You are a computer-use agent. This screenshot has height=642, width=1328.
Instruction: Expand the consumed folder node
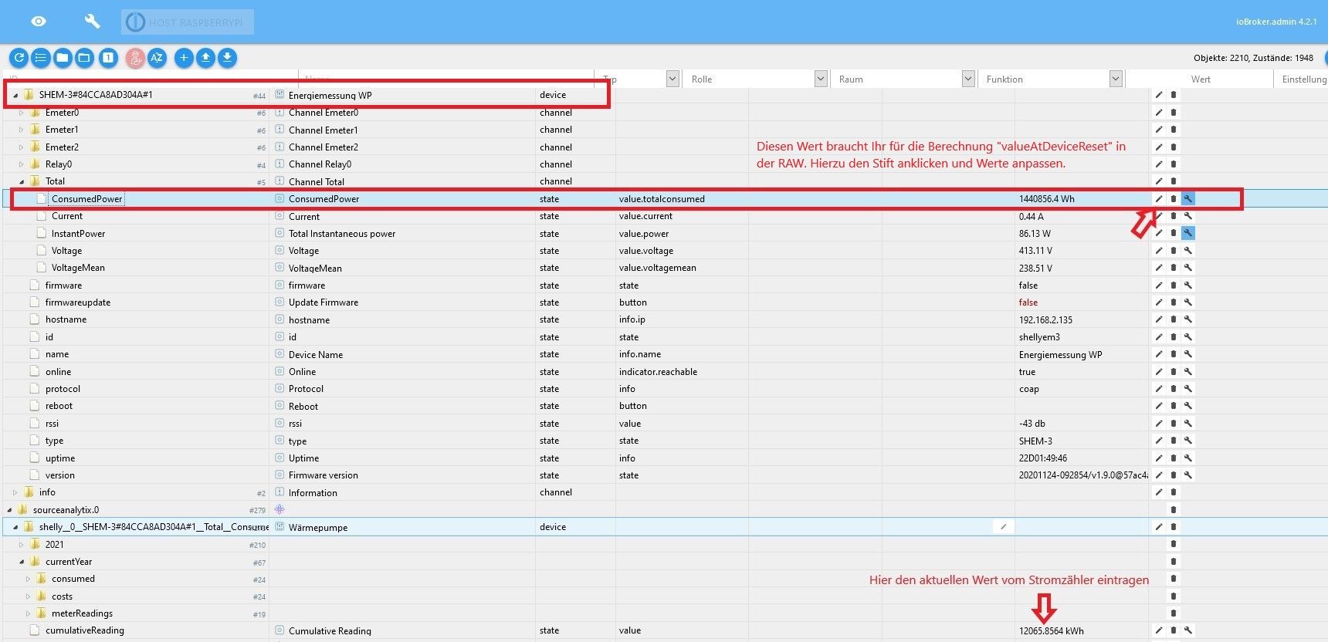click(28, 579)
